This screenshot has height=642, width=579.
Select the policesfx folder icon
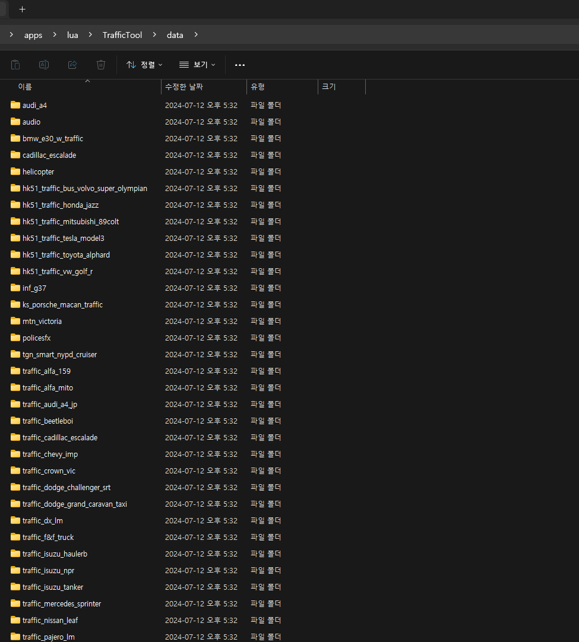point(15,338)
